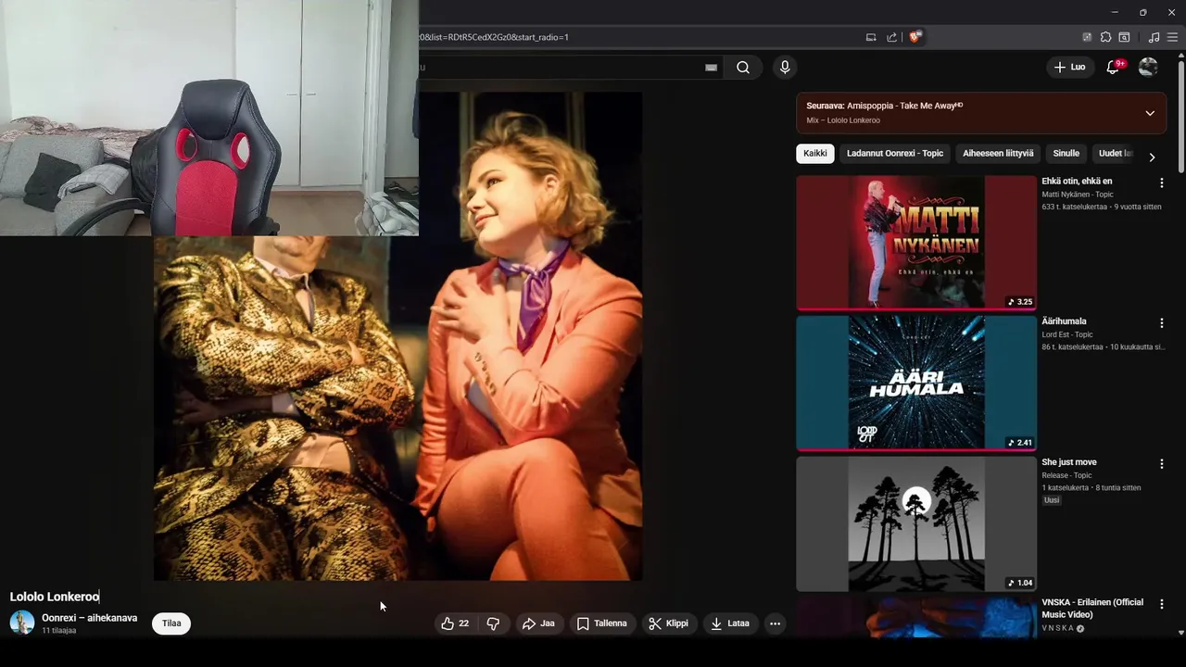
Task: Open the notifications bell
Action: (1114, 67)
